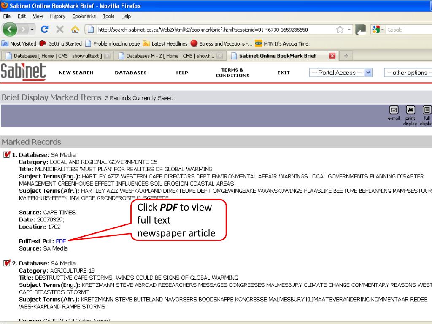
Task: Click 'CAPE TIMES' source text
Action: [59, 213]
